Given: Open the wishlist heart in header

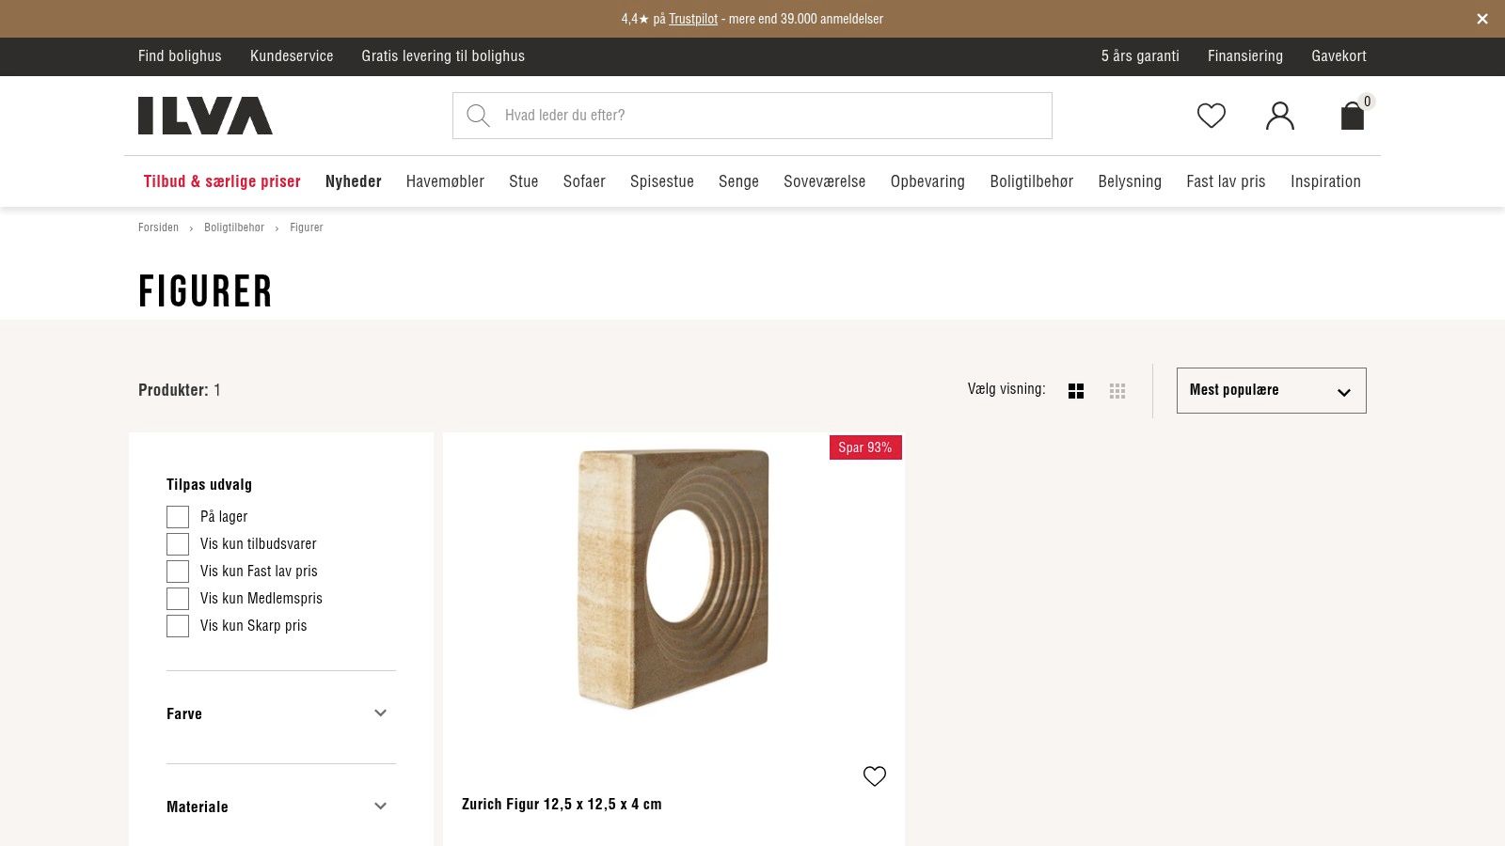Looking at the screenshot, I should point(1211,116).
